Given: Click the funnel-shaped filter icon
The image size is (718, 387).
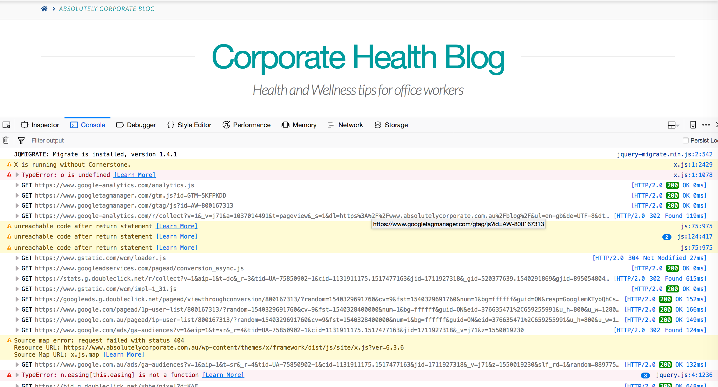Looking at the screenshot, I should (21, 140).
